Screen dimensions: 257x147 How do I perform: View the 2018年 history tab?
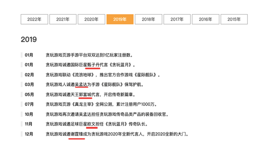click(148, 19)
